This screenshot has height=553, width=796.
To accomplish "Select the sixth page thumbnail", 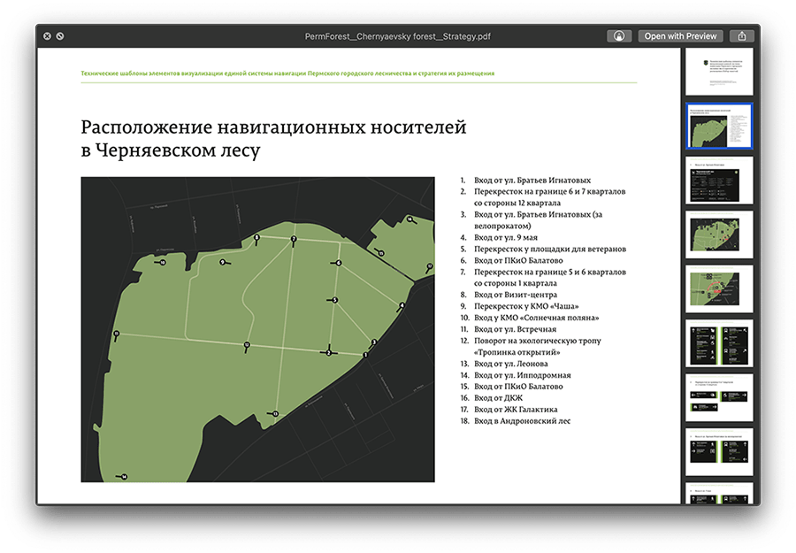I will pos(720,343).
